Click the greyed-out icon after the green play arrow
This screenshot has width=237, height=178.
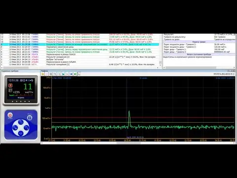point(67,74)
